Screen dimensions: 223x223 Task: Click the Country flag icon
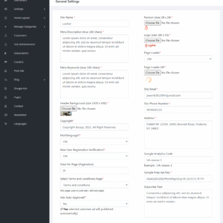pyautogui.click(x=6, y=62)
